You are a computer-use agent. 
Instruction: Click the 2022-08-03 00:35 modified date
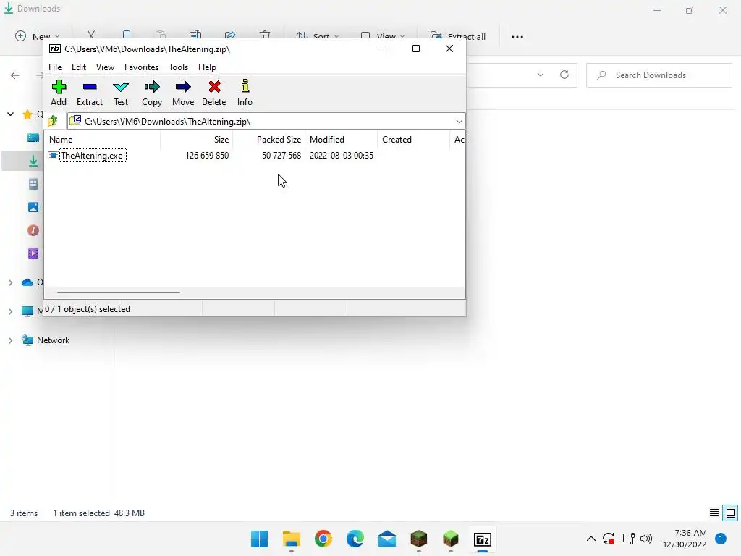pyautogui.click(x=342, y=156)
